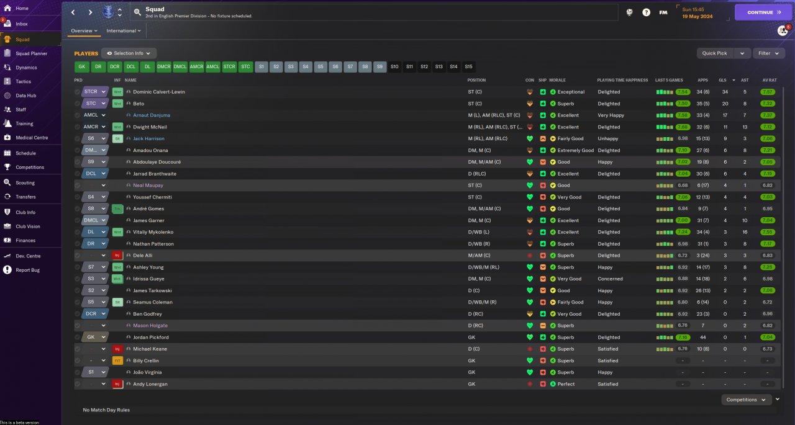Image resolution: width=795 pixels, height=425 pixels.
Task: Tick the pick checkbox for Dele Alli
Action: [78, 255]
